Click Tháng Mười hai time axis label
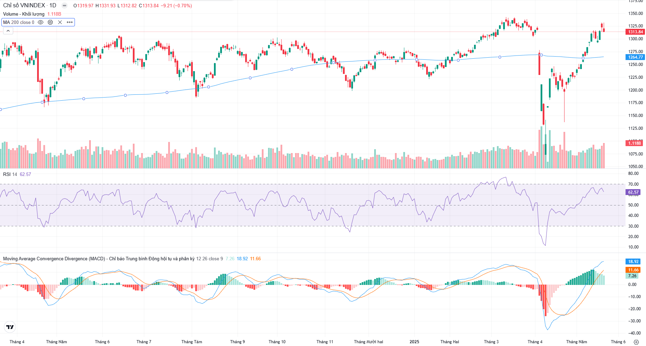Screen dimensions: 646x346 (x=368, y=342)
